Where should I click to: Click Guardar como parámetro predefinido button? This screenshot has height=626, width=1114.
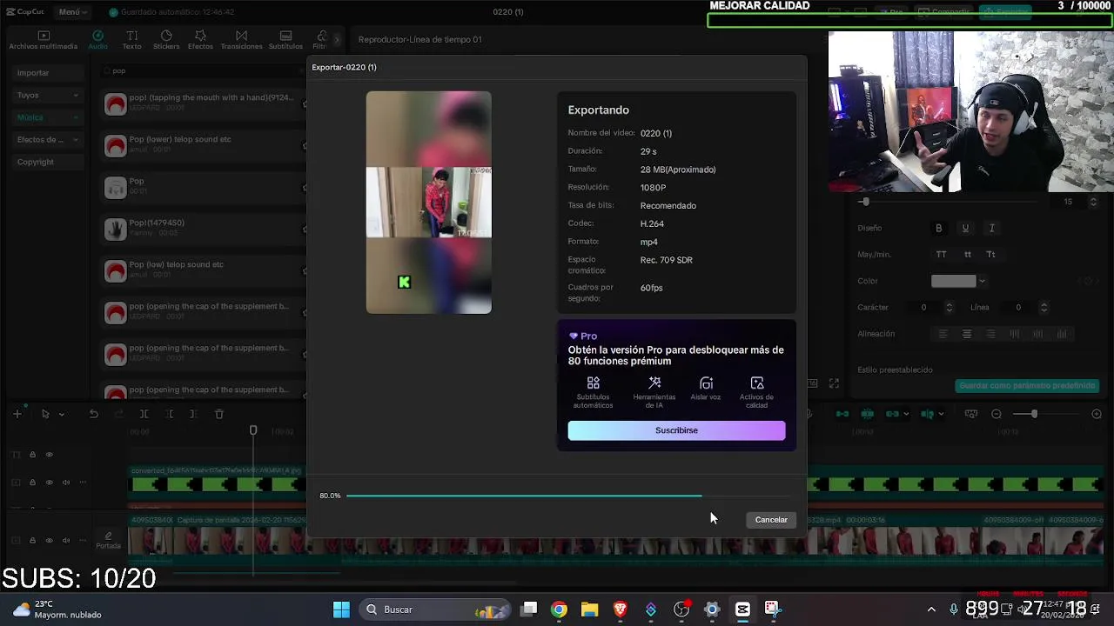(x=1028, y=385)
